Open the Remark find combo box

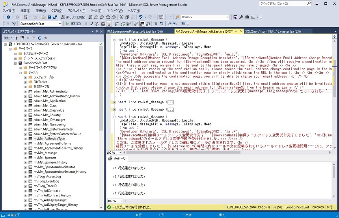click(228, 17)
